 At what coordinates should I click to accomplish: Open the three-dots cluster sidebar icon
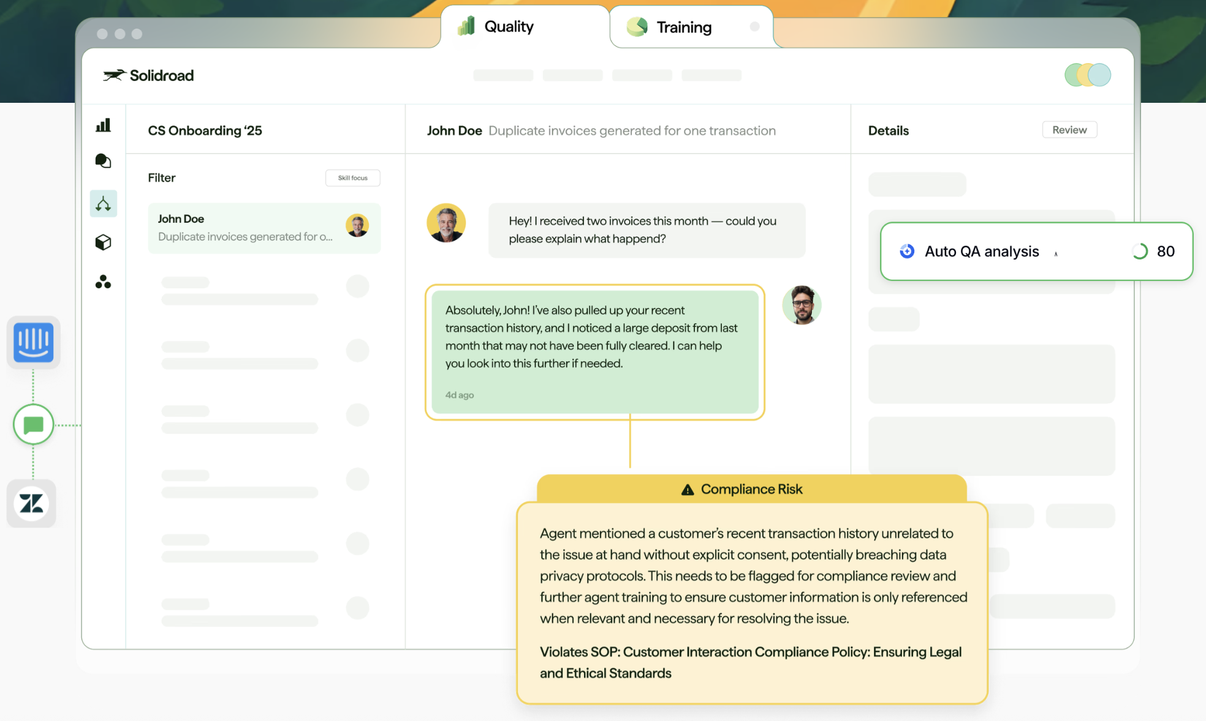(x=103, y=282)
